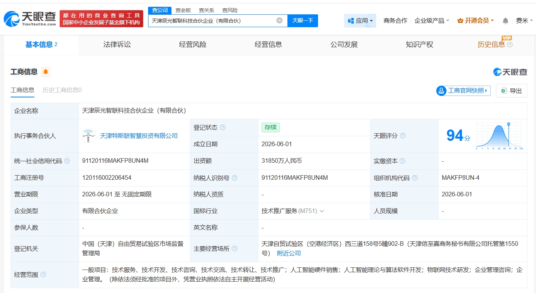536x293 pixels.
Task: Open the 法律诉讼 tab
Action: pos(117,45)
